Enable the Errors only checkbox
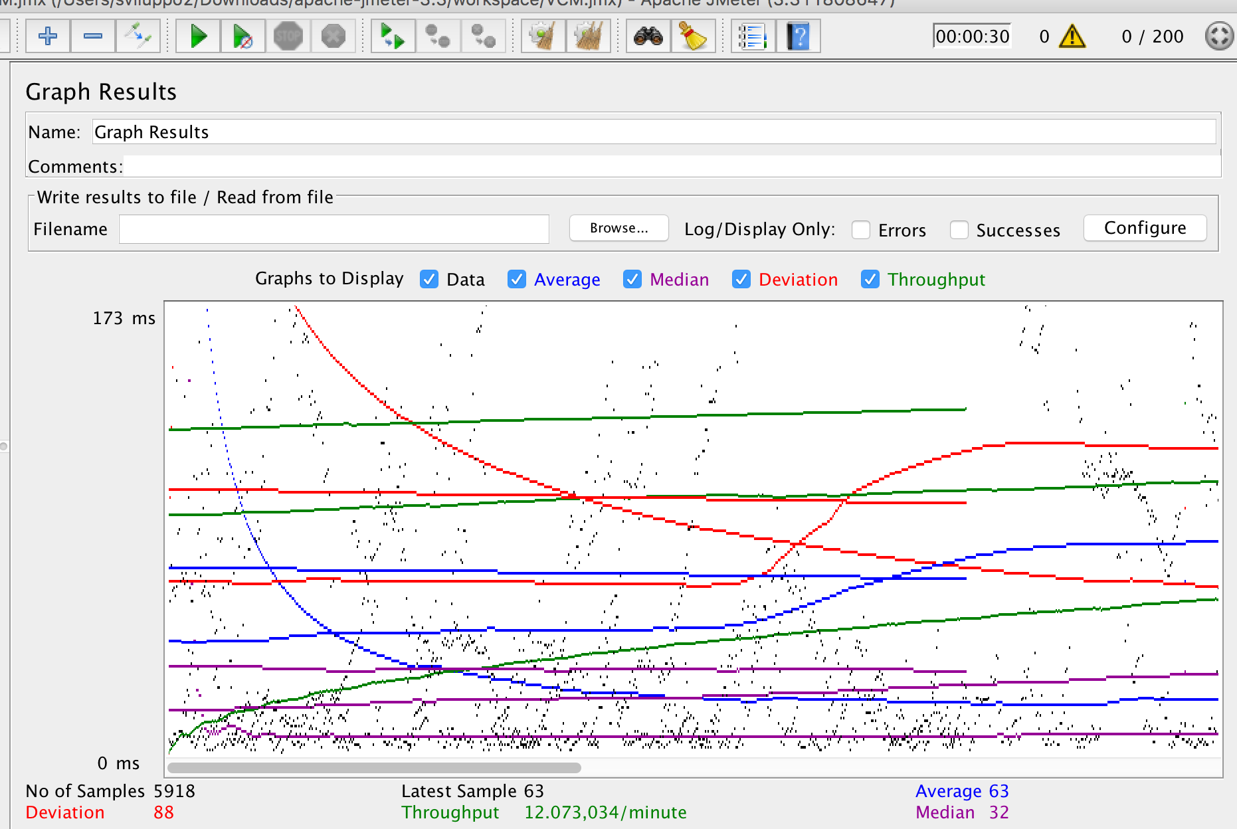The height and width of the screenshot is (829, 1237). coord(861,230)
